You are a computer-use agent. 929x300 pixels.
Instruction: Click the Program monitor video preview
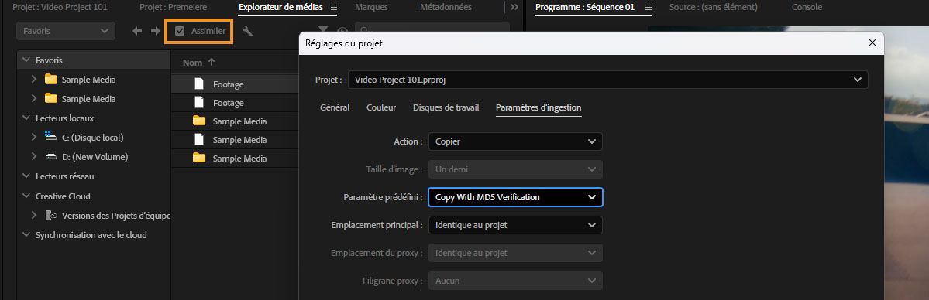point(907,162)
